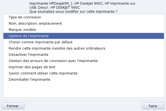Select 'Imprimer des pages de test'
The height and width of the screenshot is (111, 166).
pos(32,67)
